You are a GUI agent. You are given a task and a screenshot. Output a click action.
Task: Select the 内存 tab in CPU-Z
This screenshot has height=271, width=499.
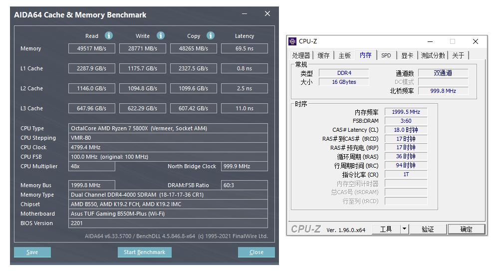click(366, 55)
